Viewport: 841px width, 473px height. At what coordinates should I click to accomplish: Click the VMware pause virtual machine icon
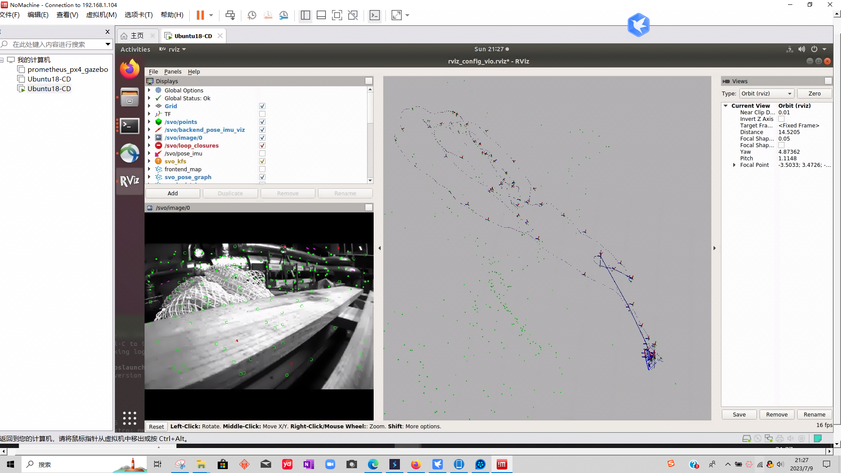[x=200, y=15]
